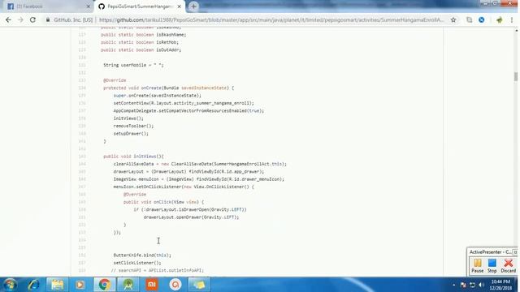The height and width of the screenshot is (292, 520).
Task: Click Chrome icon in taskbar
Action: (104, 285)
